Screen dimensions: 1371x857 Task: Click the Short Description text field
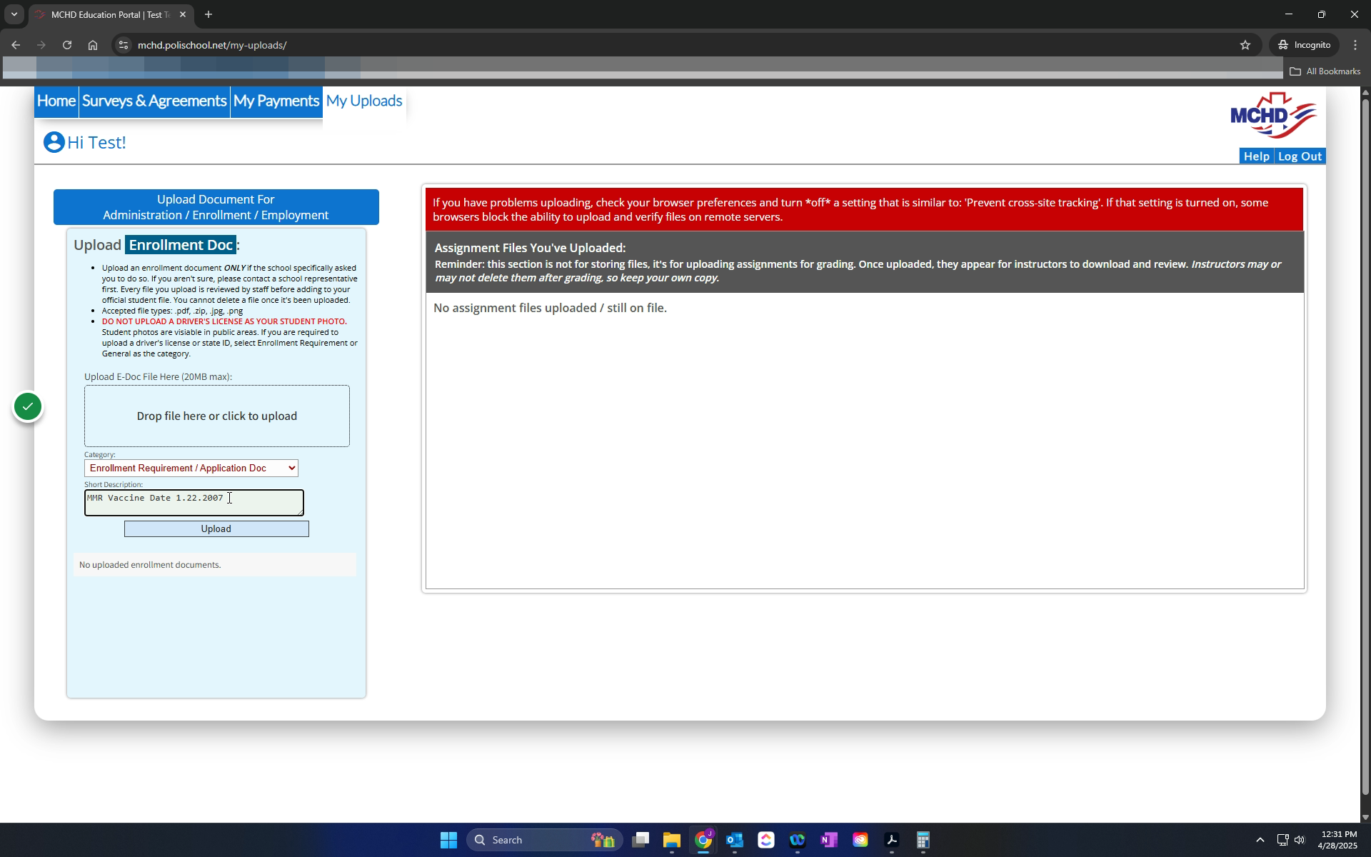(194, 503)
